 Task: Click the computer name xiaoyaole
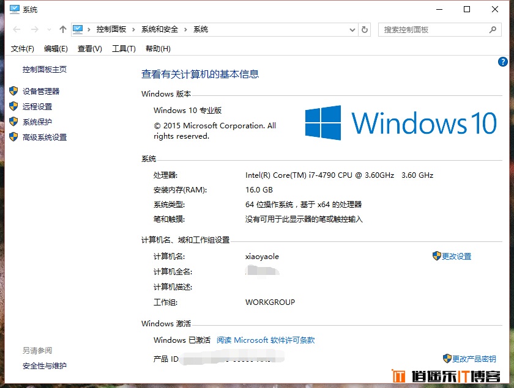(262, 257)
